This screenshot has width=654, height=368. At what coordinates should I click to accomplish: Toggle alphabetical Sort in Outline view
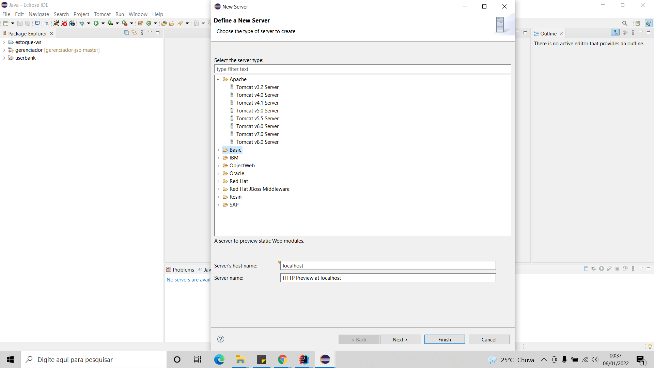click(615, 33)
